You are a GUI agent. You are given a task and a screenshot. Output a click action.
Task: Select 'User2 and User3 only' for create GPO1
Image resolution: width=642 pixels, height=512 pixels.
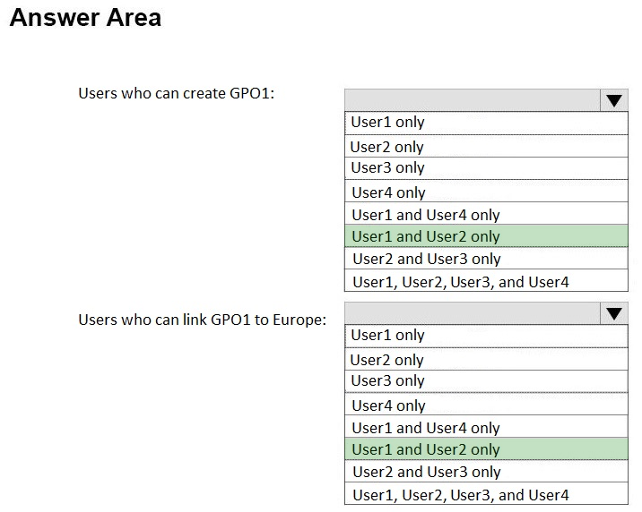tap(486, 259)
